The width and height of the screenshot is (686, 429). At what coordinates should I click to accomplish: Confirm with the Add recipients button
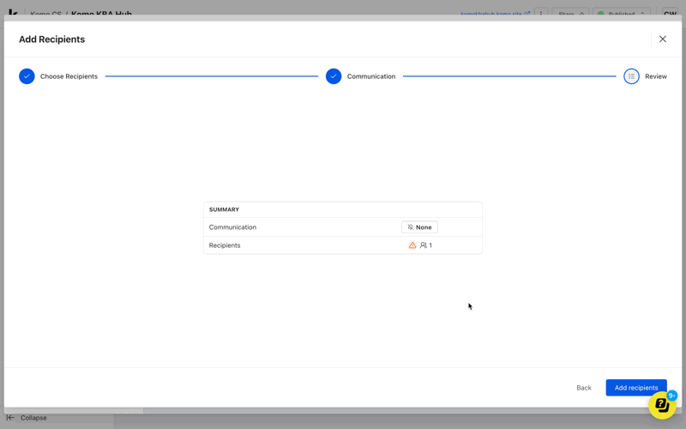[x=635, y=388]
